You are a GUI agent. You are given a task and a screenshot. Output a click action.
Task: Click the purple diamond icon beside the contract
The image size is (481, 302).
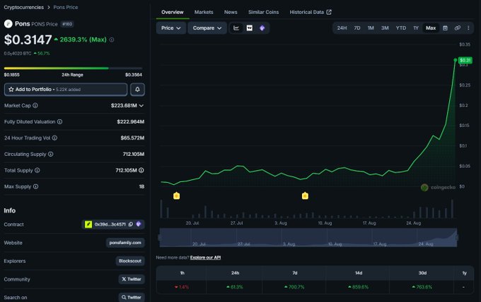139,224
